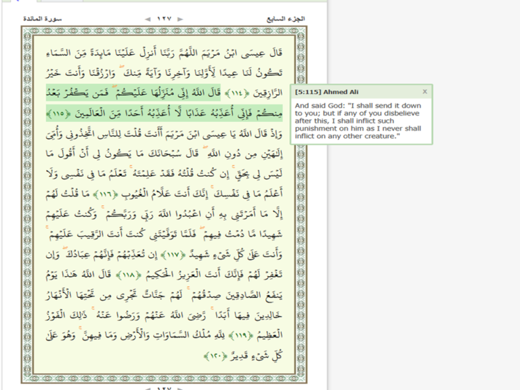
Task: Click the الجزء السابع header label
Action: (286, 19)
